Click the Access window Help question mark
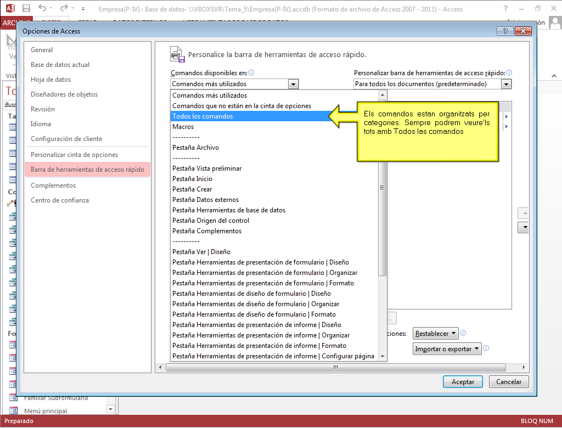562x428 pixels. 505,8
